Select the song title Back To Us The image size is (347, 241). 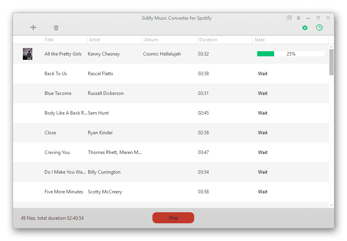[x=56, y=74]
